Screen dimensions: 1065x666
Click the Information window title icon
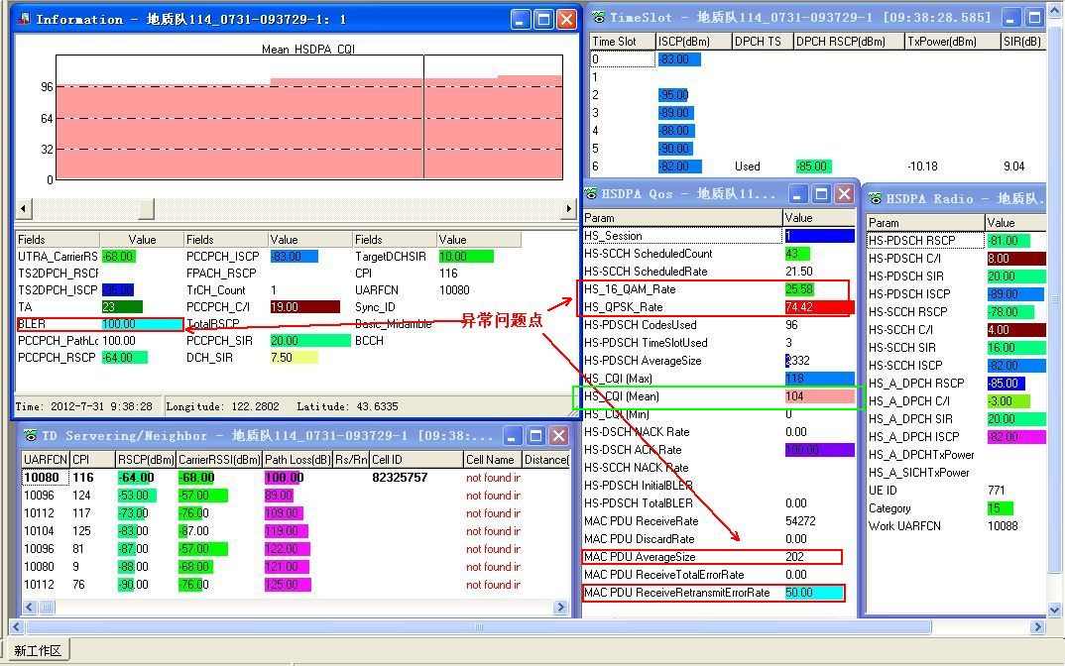24,19
